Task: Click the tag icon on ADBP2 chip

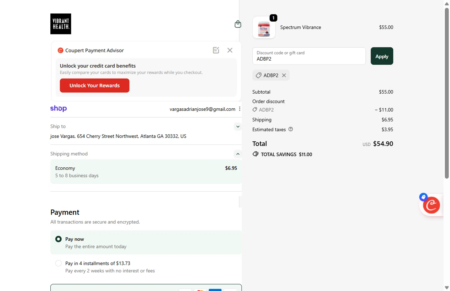Action: [x=258, y=75]
